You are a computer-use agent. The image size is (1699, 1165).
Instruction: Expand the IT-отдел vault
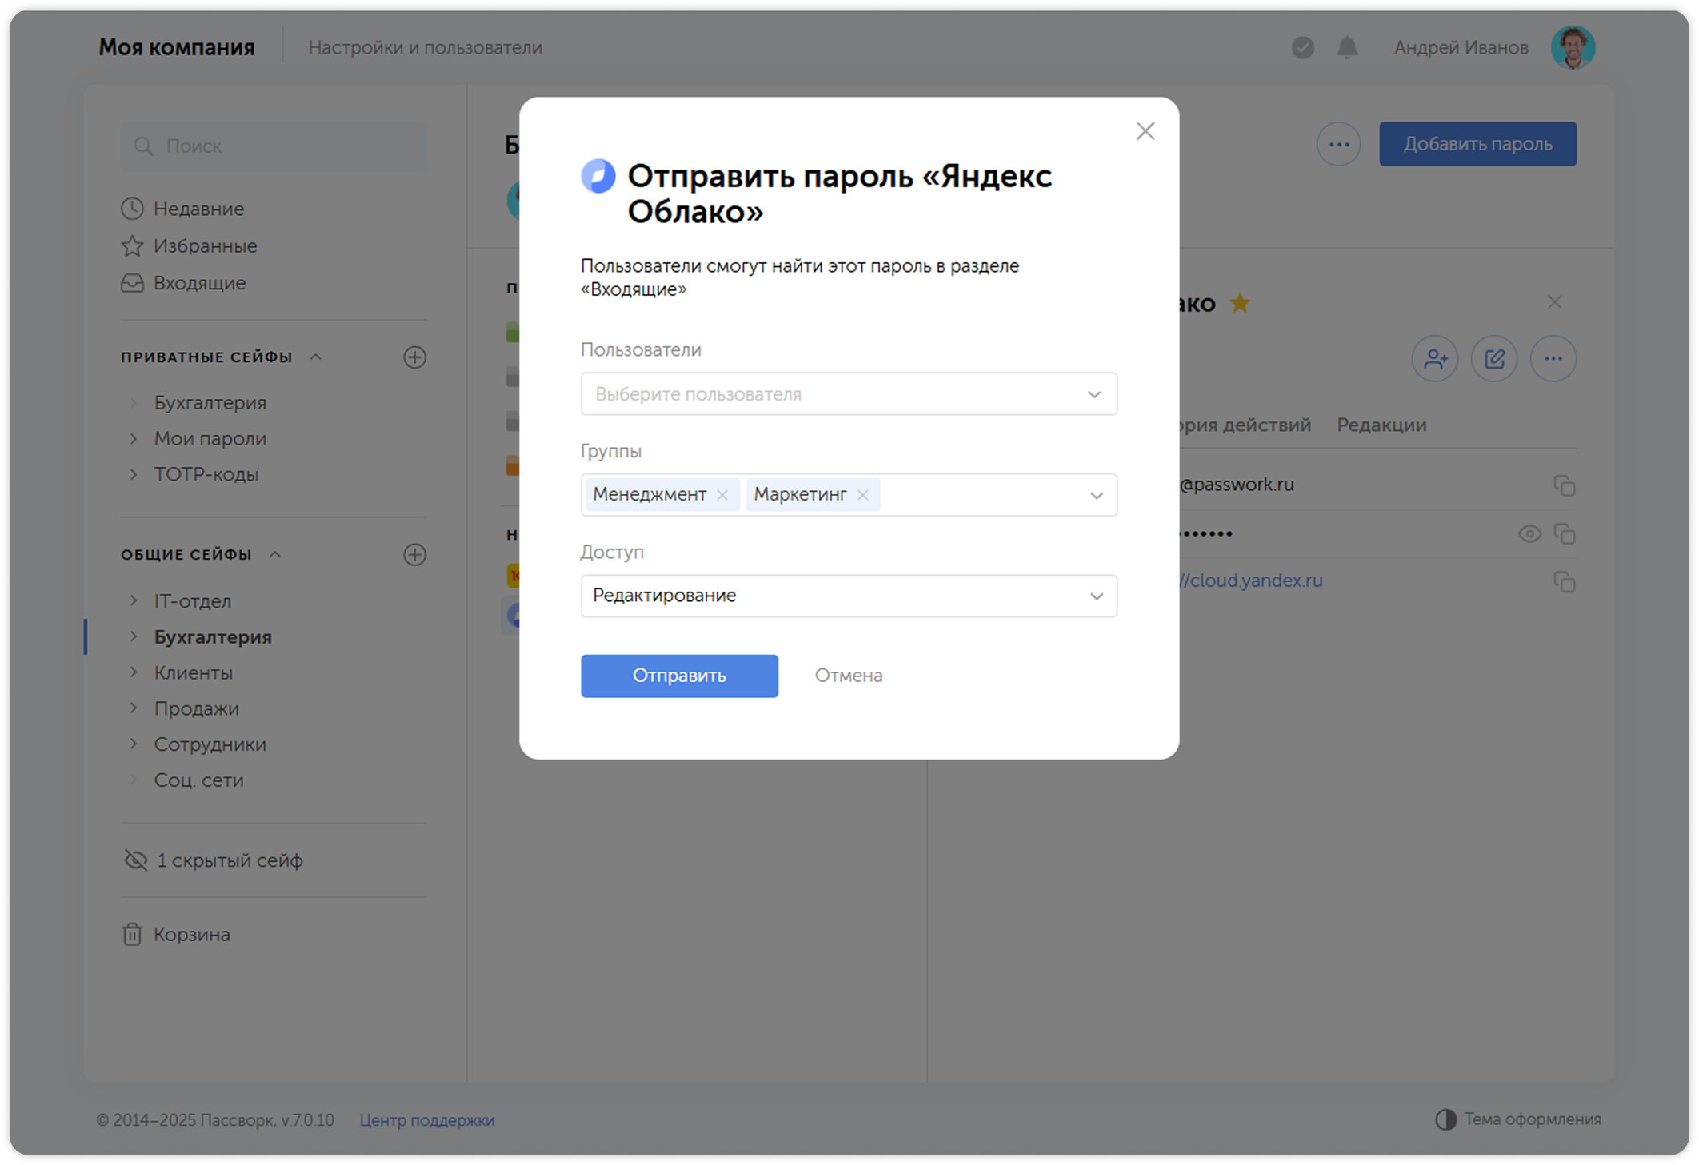pos(134,600)
